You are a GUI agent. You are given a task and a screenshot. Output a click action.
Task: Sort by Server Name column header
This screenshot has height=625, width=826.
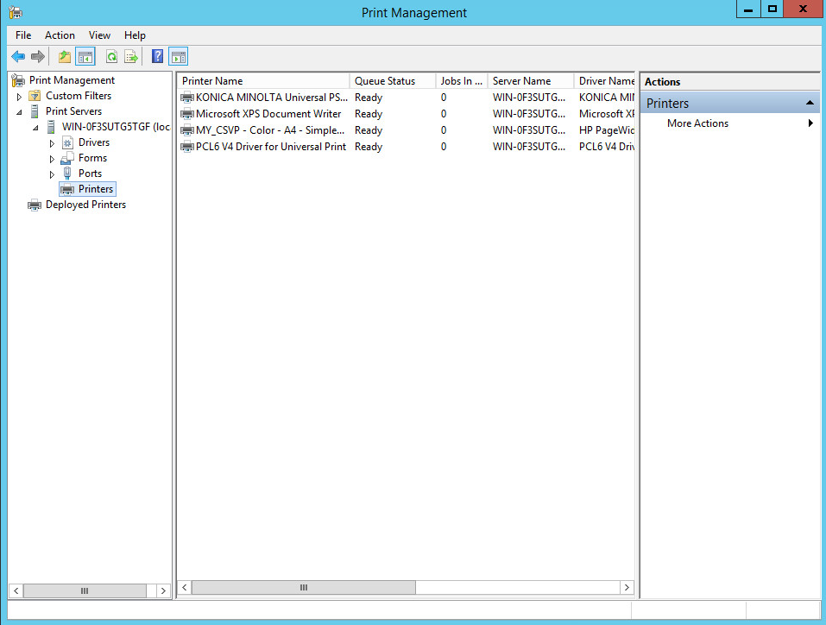(x=531, y=81)
